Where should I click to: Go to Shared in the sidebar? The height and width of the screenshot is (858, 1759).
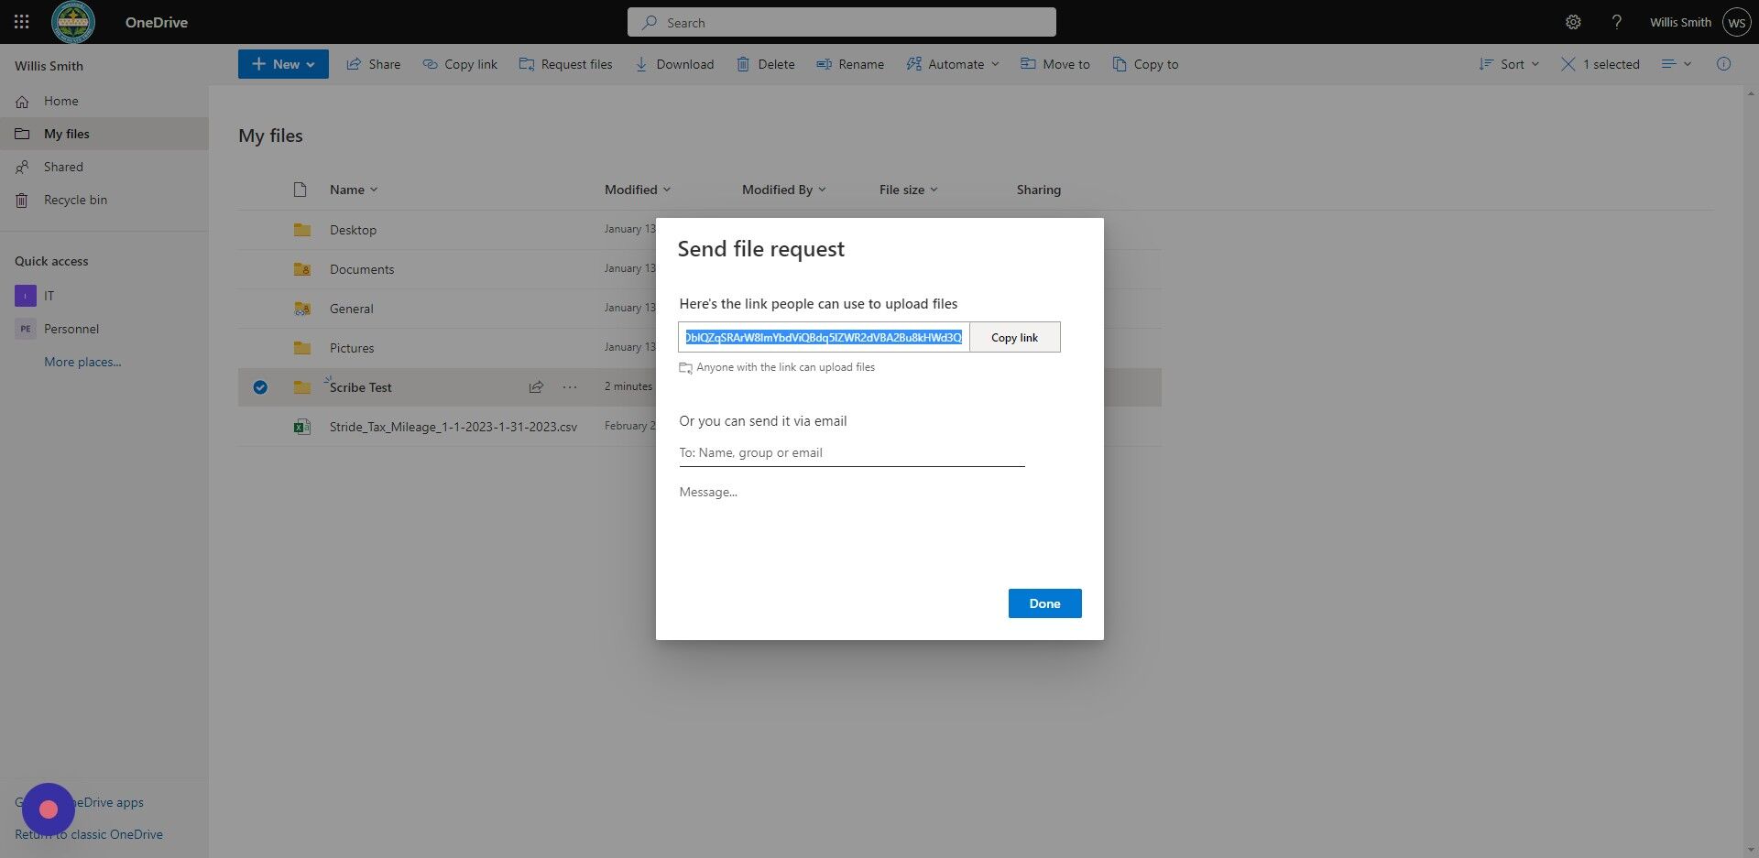point(62,166)
